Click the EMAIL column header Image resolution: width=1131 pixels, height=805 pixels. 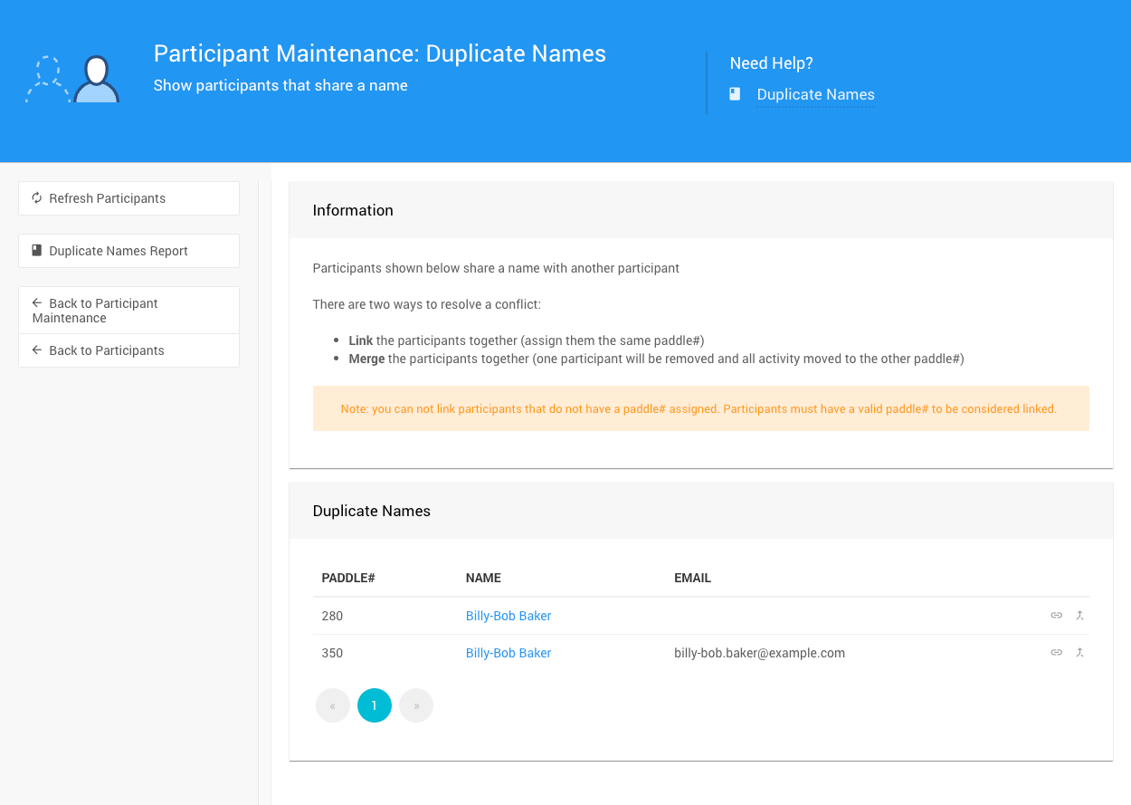(x=692, y=578)
